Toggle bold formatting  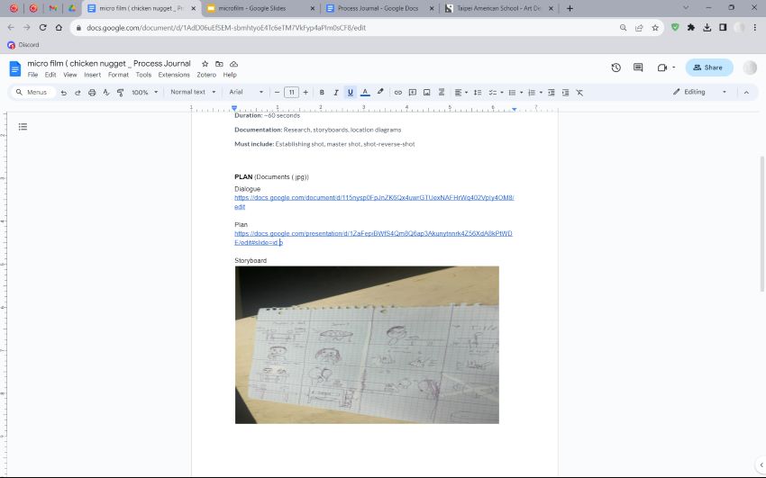322,92
